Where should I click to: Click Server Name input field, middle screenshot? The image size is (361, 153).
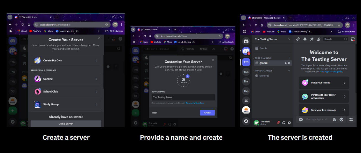coord(183,97)
